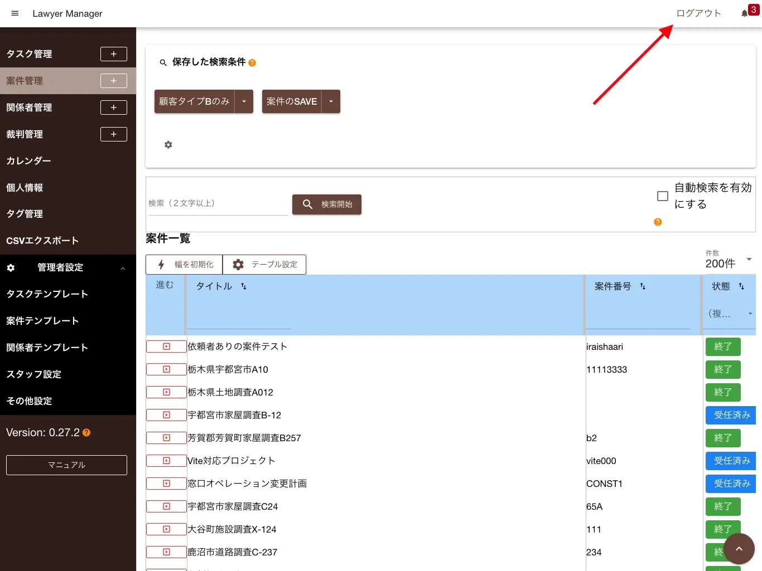This screenshot has height=571, width=762.
Task: Click 案件番号 column filter input
Action: pyautogui.click(x=638, y=321)
